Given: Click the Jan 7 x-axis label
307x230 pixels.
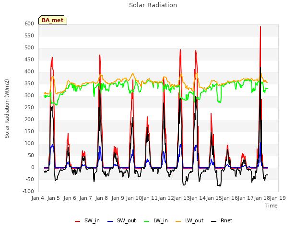Looking at the screenshot, I should pyautogui.click(x=86, y=198).
